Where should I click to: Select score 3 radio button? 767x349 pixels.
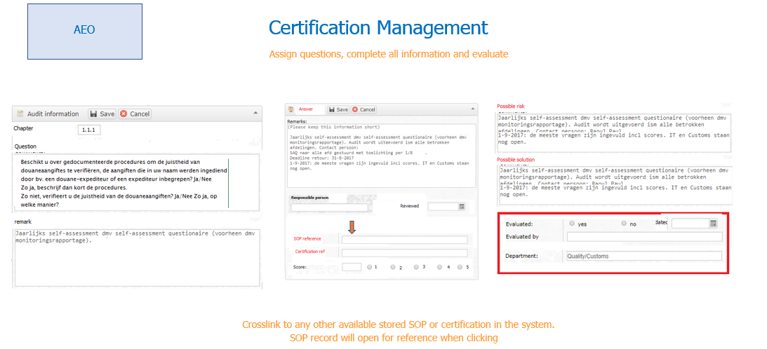pos(416,267)
